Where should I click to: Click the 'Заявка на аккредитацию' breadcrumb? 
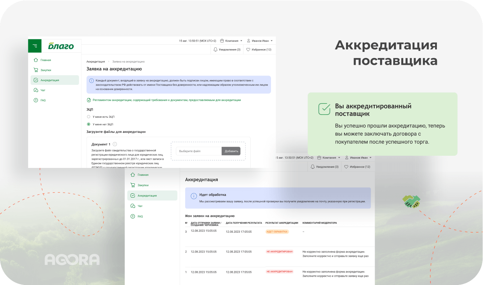click(129, 62)
